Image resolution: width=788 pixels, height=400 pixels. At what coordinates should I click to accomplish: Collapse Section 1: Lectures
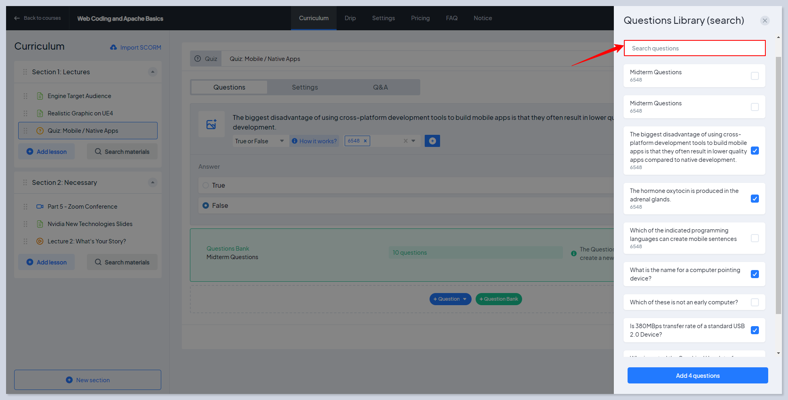click(152, 72)
